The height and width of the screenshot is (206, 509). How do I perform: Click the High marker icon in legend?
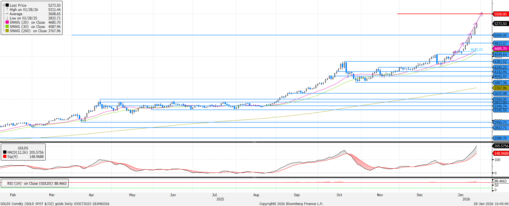click(x=7, y=10)
